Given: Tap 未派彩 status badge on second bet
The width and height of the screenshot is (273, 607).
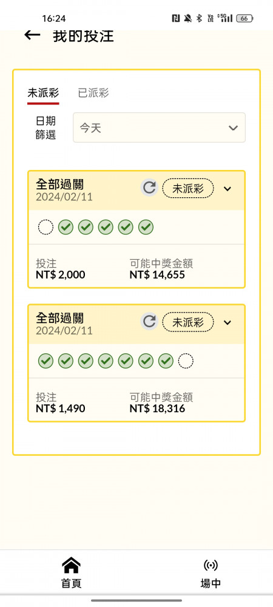Looking at the screenshot, I should click(x=188, y=322).
